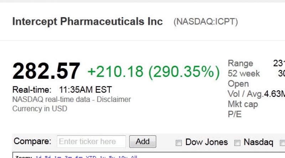Open the Disclaimer link
Screen dimensions: 285x158
[x=114, y=99]
